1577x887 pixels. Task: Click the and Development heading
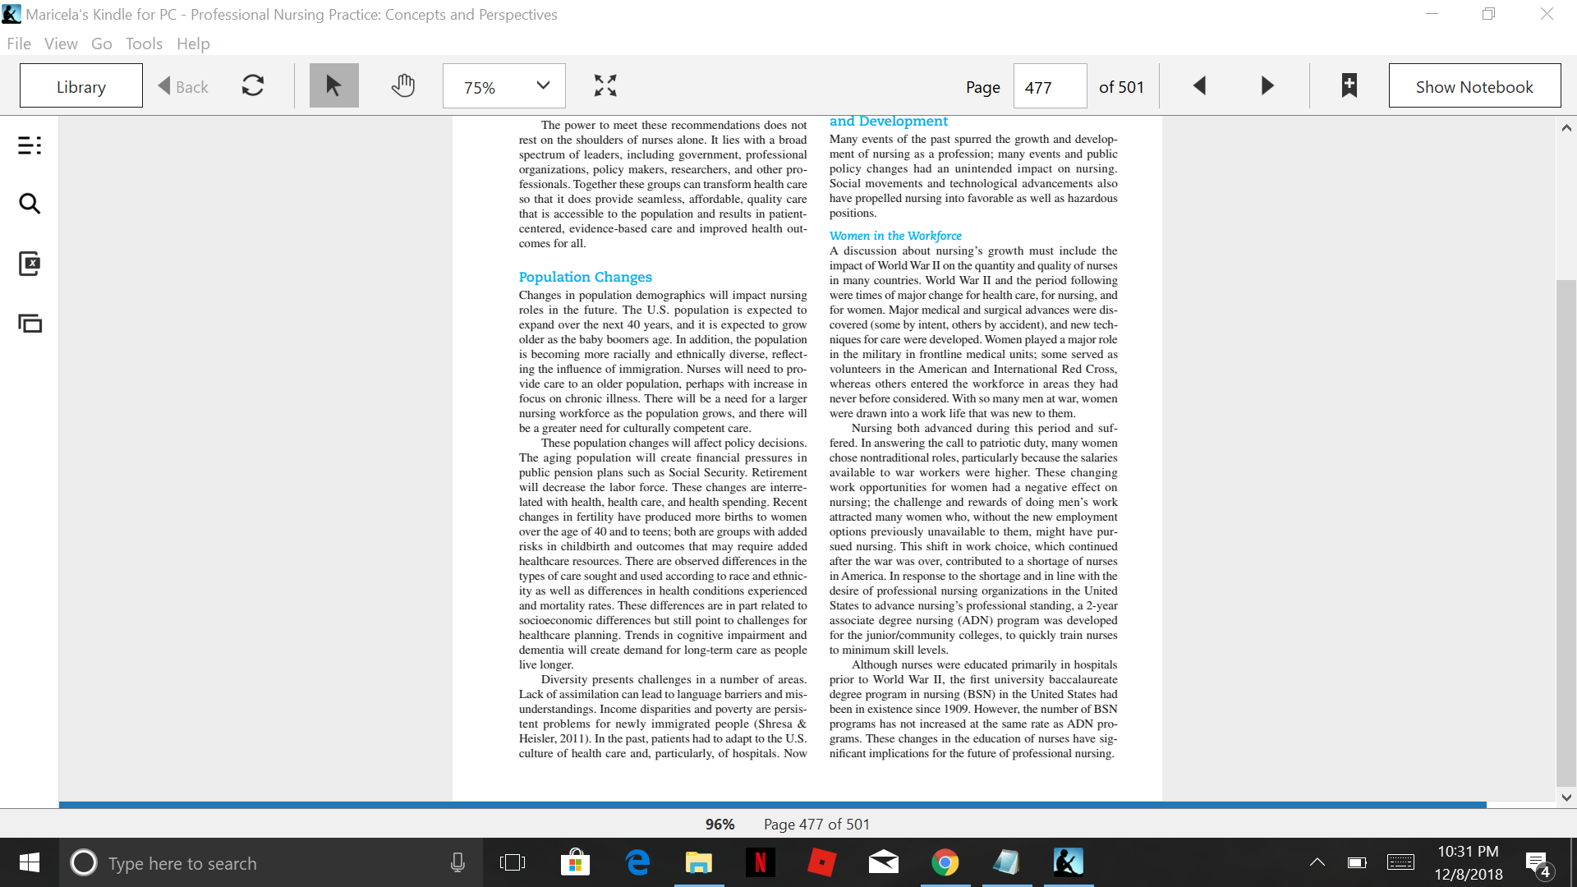(889, 122)
